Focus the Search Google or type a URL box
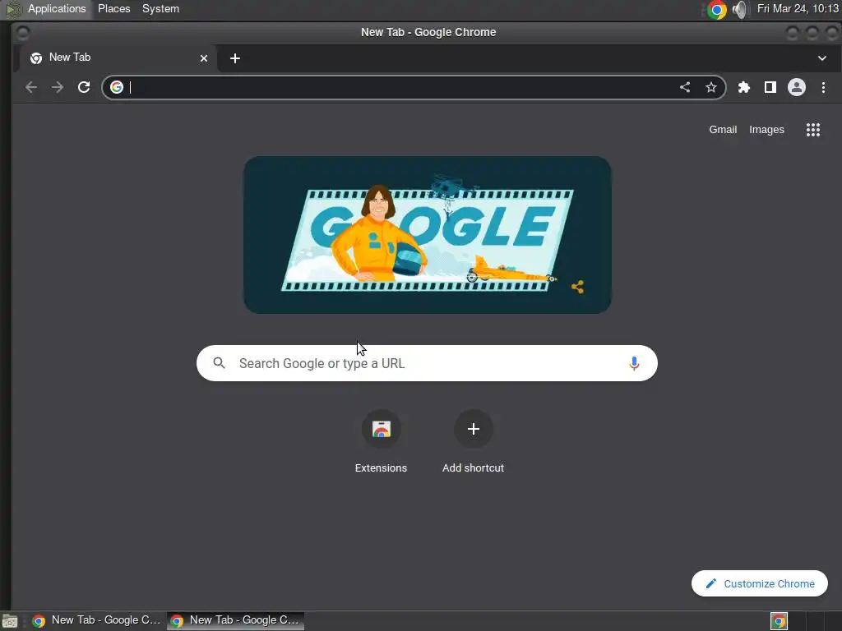Viewport: 842px width, 631px height. pos(427,363)
